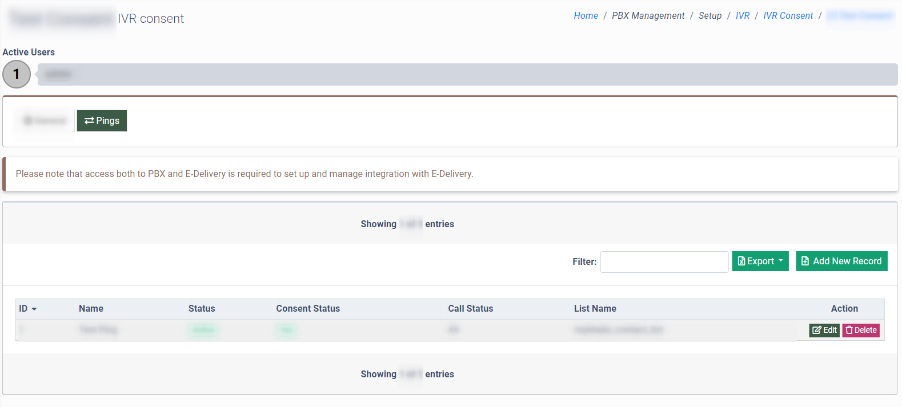Switch to the Pings tab

click(x=102, y=120)
